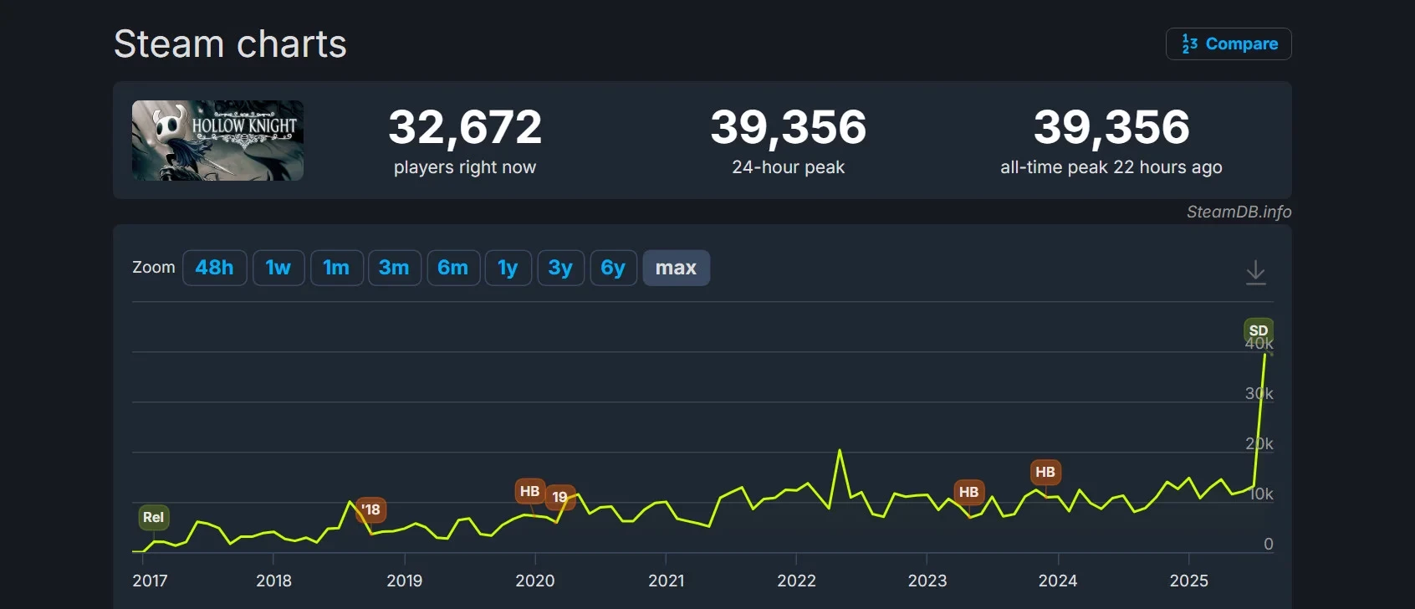This screenshot has width=1415, height=609.
Task: Select 6m zoom range
Action: coord(453,268)
